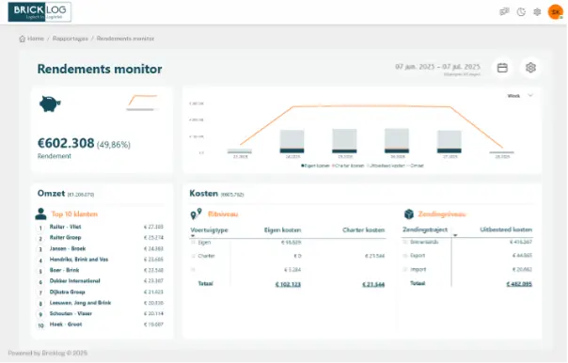Viewport: 568px width, 363px height.
Task: Open the Uitbesteed kosten total amount link
Action: pos(519,284)
